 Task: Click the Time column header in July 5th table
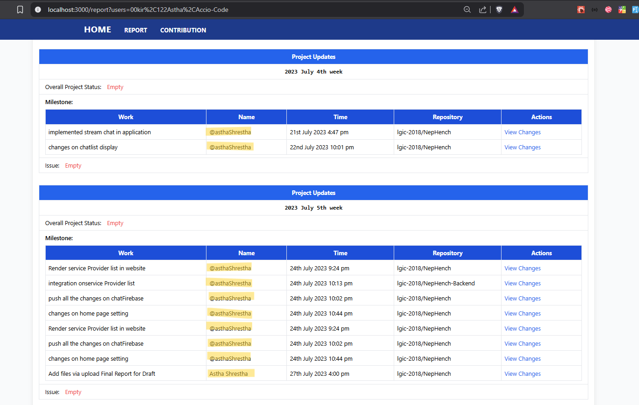(340, 253)
